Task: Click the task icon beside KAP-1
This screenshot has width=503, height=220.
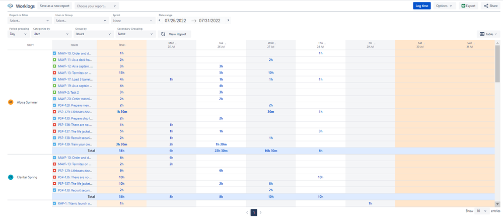Action: pos(54,203)
